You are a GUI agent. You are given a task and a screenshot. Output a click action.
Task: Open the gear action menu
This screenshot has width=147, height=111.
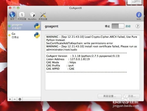pyautogui.click(x=20, y=99)
